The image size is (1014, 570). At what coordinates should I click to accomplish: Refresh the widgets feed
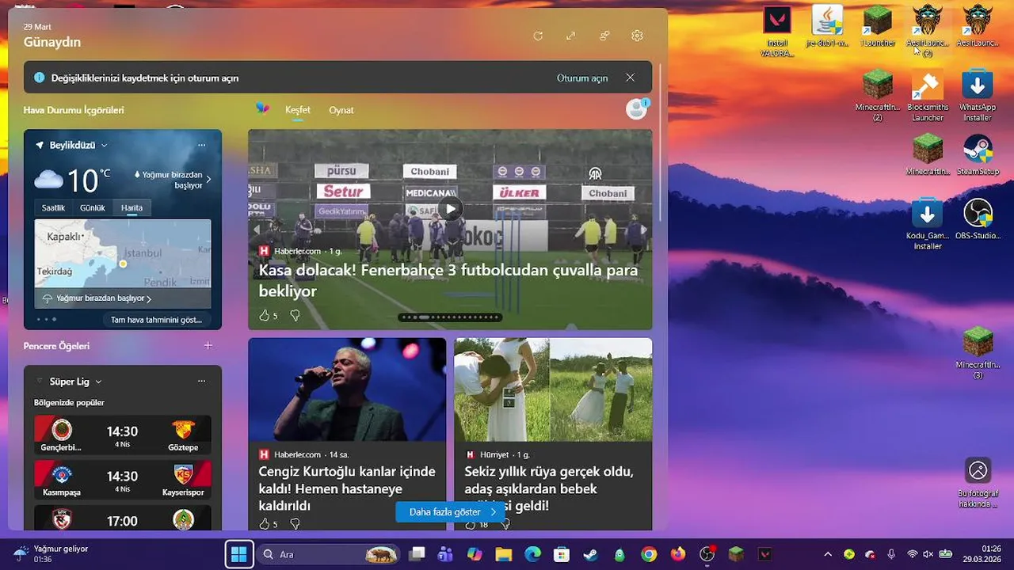pos(538,36)
